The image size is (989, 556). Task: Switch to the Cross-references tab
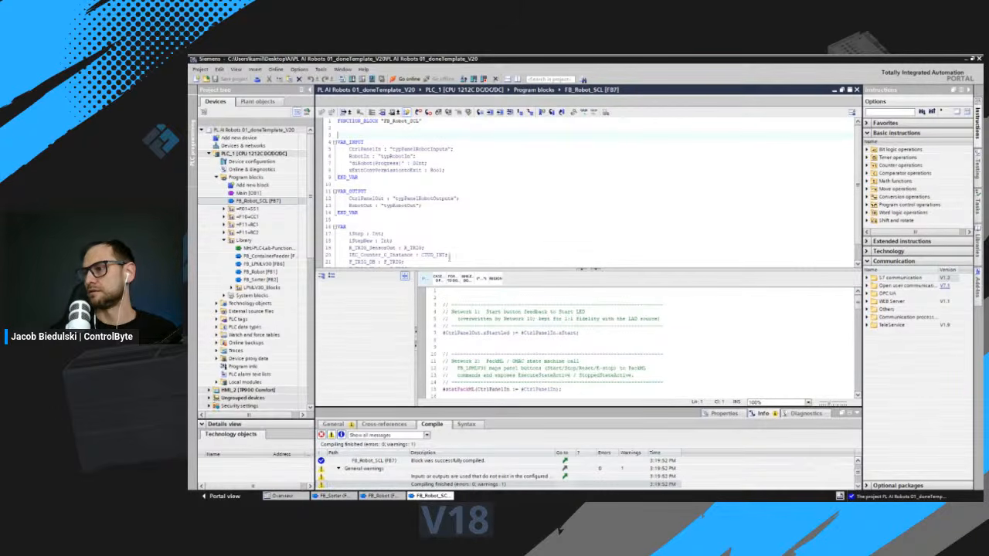pos(384,424)
